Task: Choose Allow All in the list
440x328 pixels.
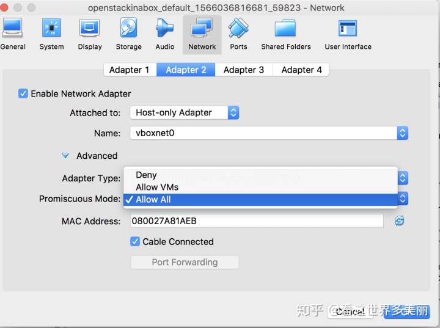Action: (x=260, y=200)
